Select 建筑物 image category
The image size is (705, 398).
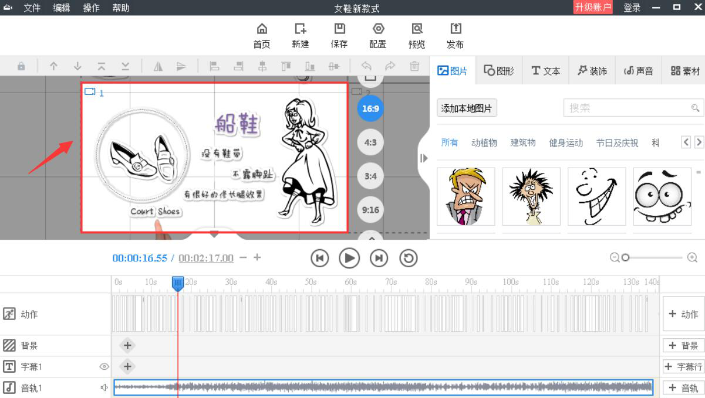point(523,142)
